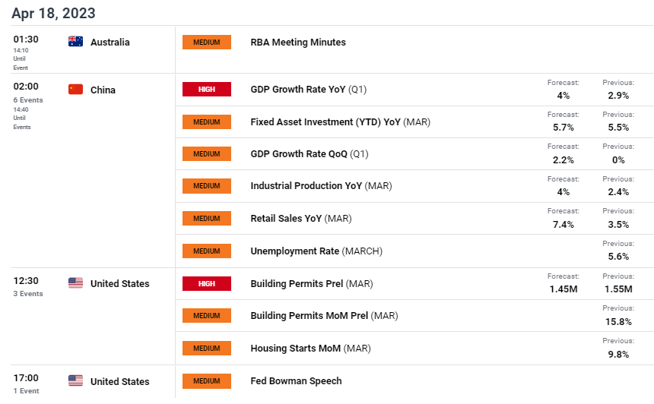
Task: Click the Apr 18, 2023 date header
Action: (x=53, y=13)
